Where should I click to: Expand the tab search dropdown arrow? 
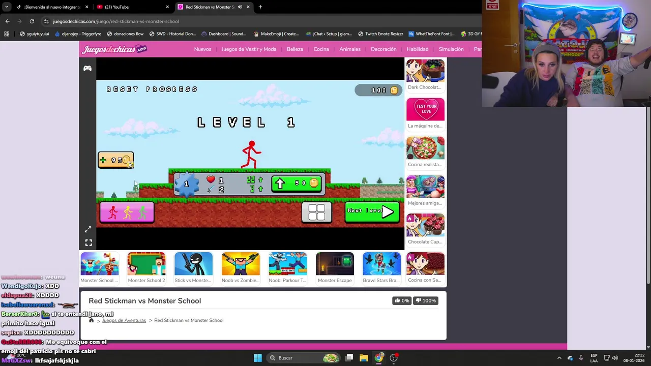pyautogui.click(x=7, y=7)
